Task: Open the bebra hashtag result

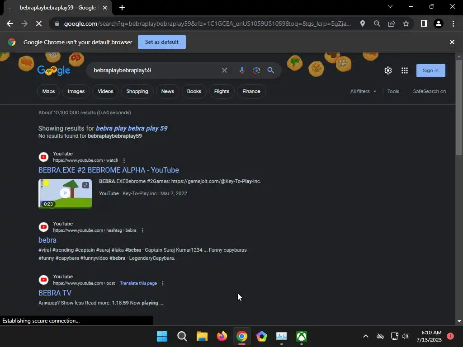Action: (x=47, y=240)
